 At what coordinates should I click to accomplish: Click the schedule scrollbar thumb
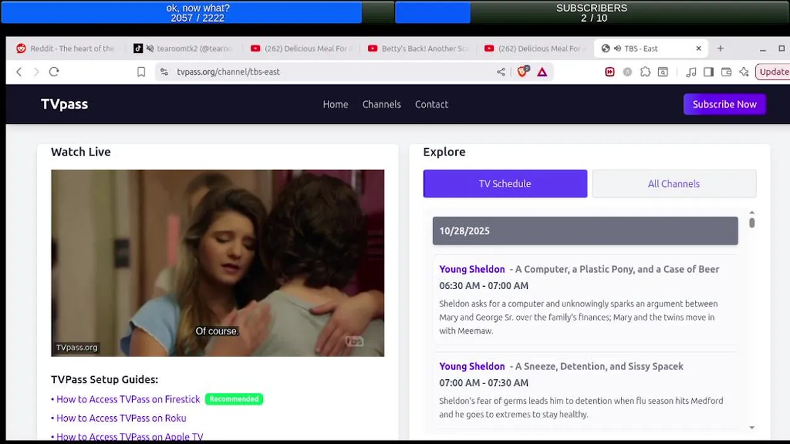coord(752,223)
